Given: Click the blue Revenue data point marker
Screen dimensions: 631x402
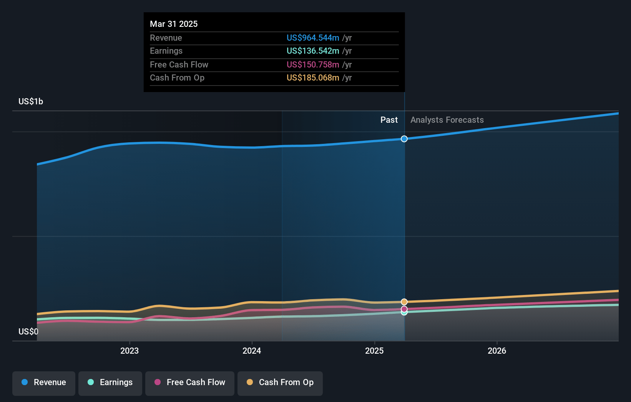Looking at the screenshot, I should click(x=404, y=139).
